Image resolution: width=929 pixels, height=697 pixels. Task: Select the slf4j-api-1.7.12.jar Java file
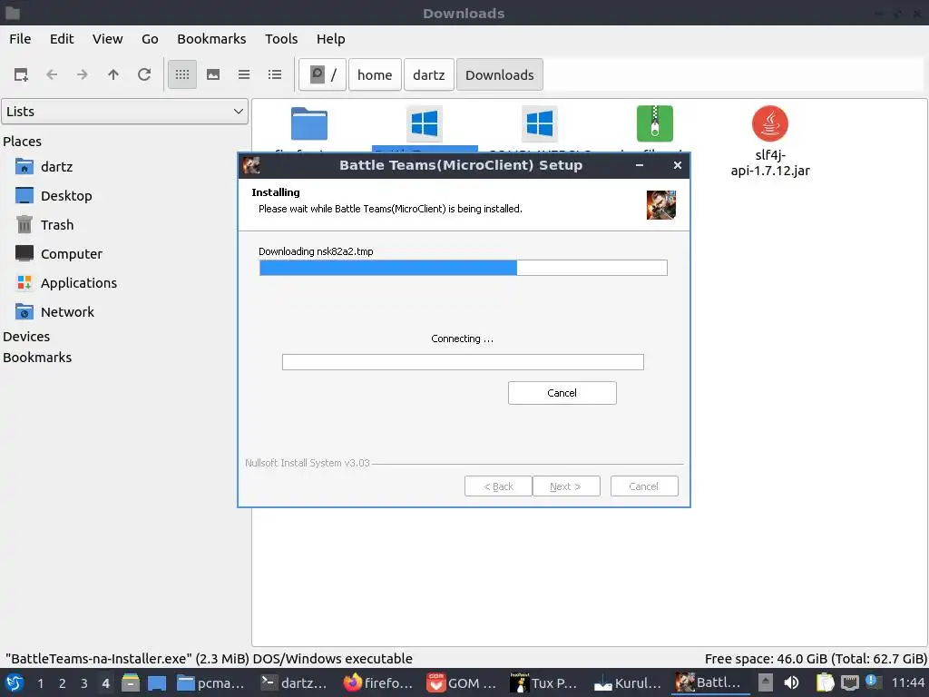(770, 123)
